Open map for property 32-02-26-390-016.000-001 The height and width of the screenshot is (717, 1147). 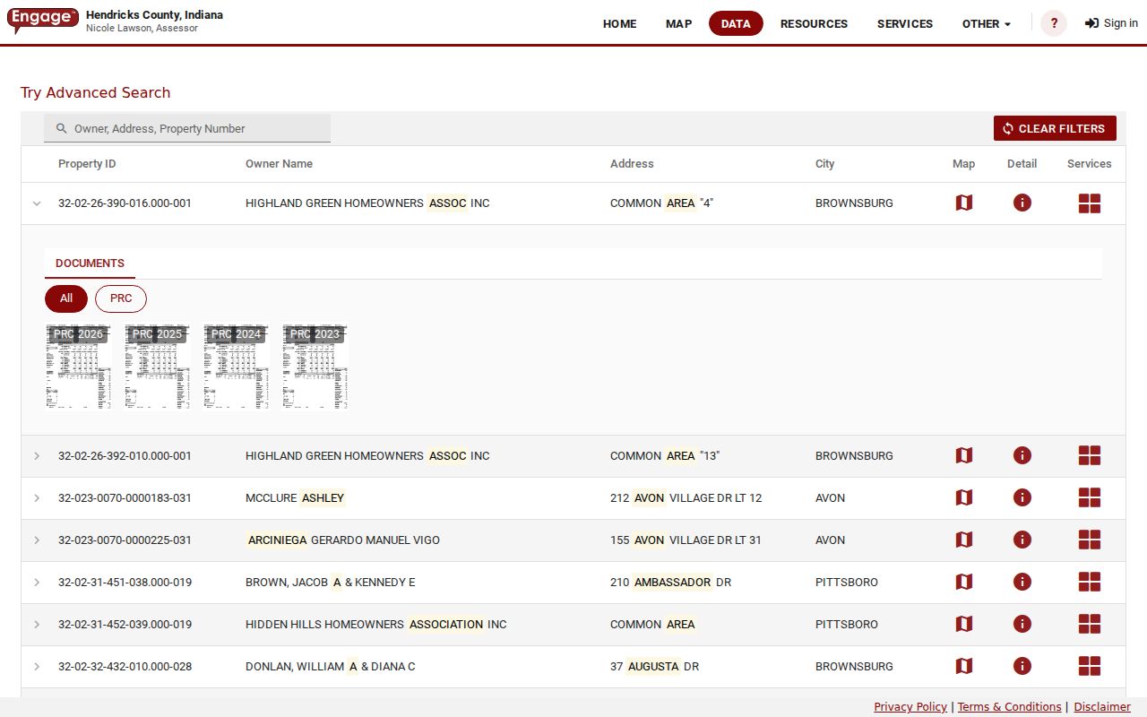[x=964, y=203]
